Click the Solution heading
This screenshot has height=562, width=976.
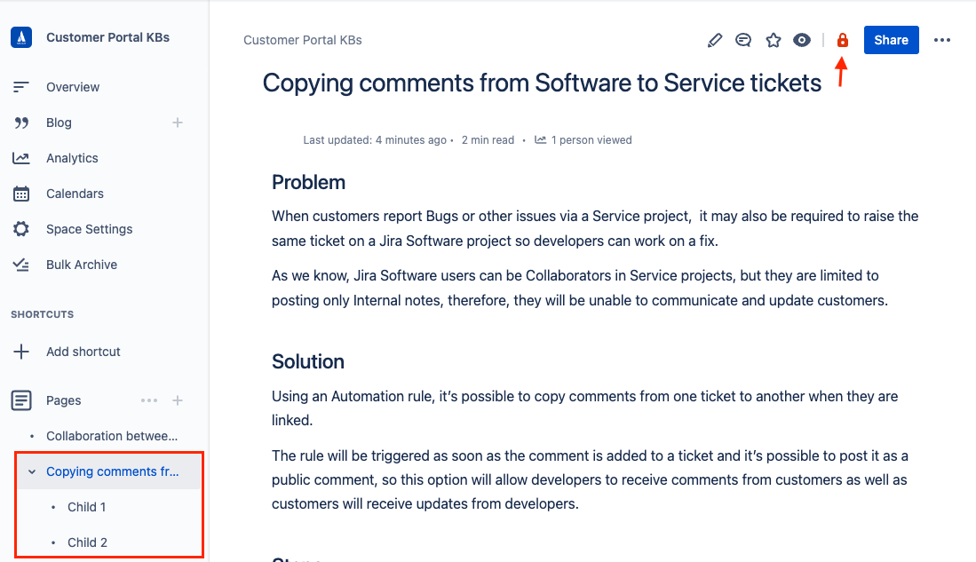point(307,361)
